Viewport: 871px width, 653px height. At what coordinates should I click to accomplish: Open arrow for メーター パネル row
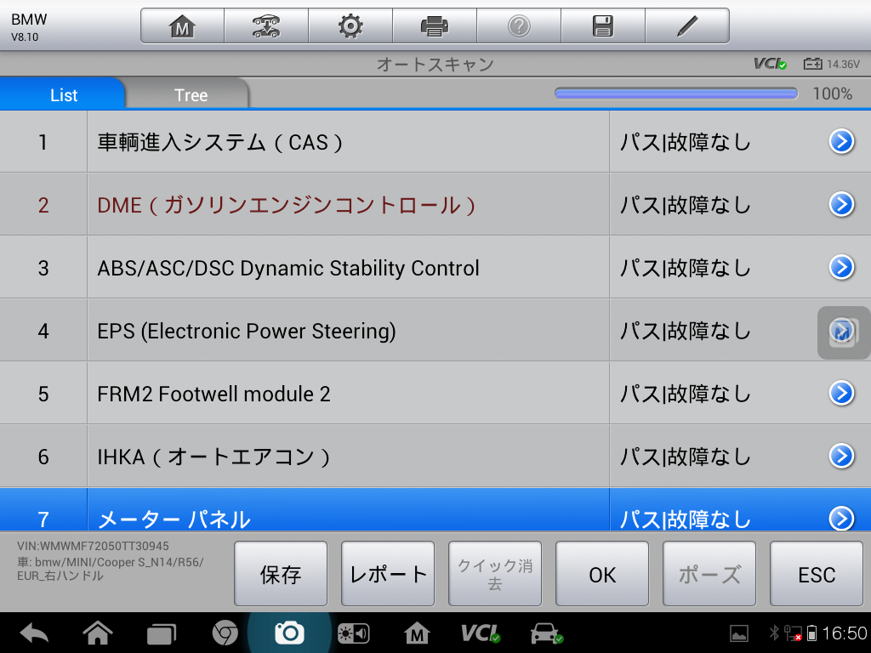[x=841, y=518]
